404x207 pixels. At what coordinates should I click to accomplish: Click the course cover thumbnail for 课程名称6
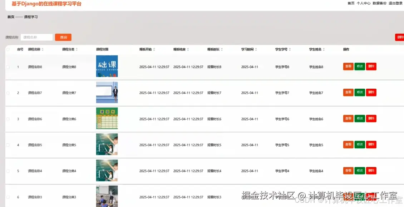107,118
